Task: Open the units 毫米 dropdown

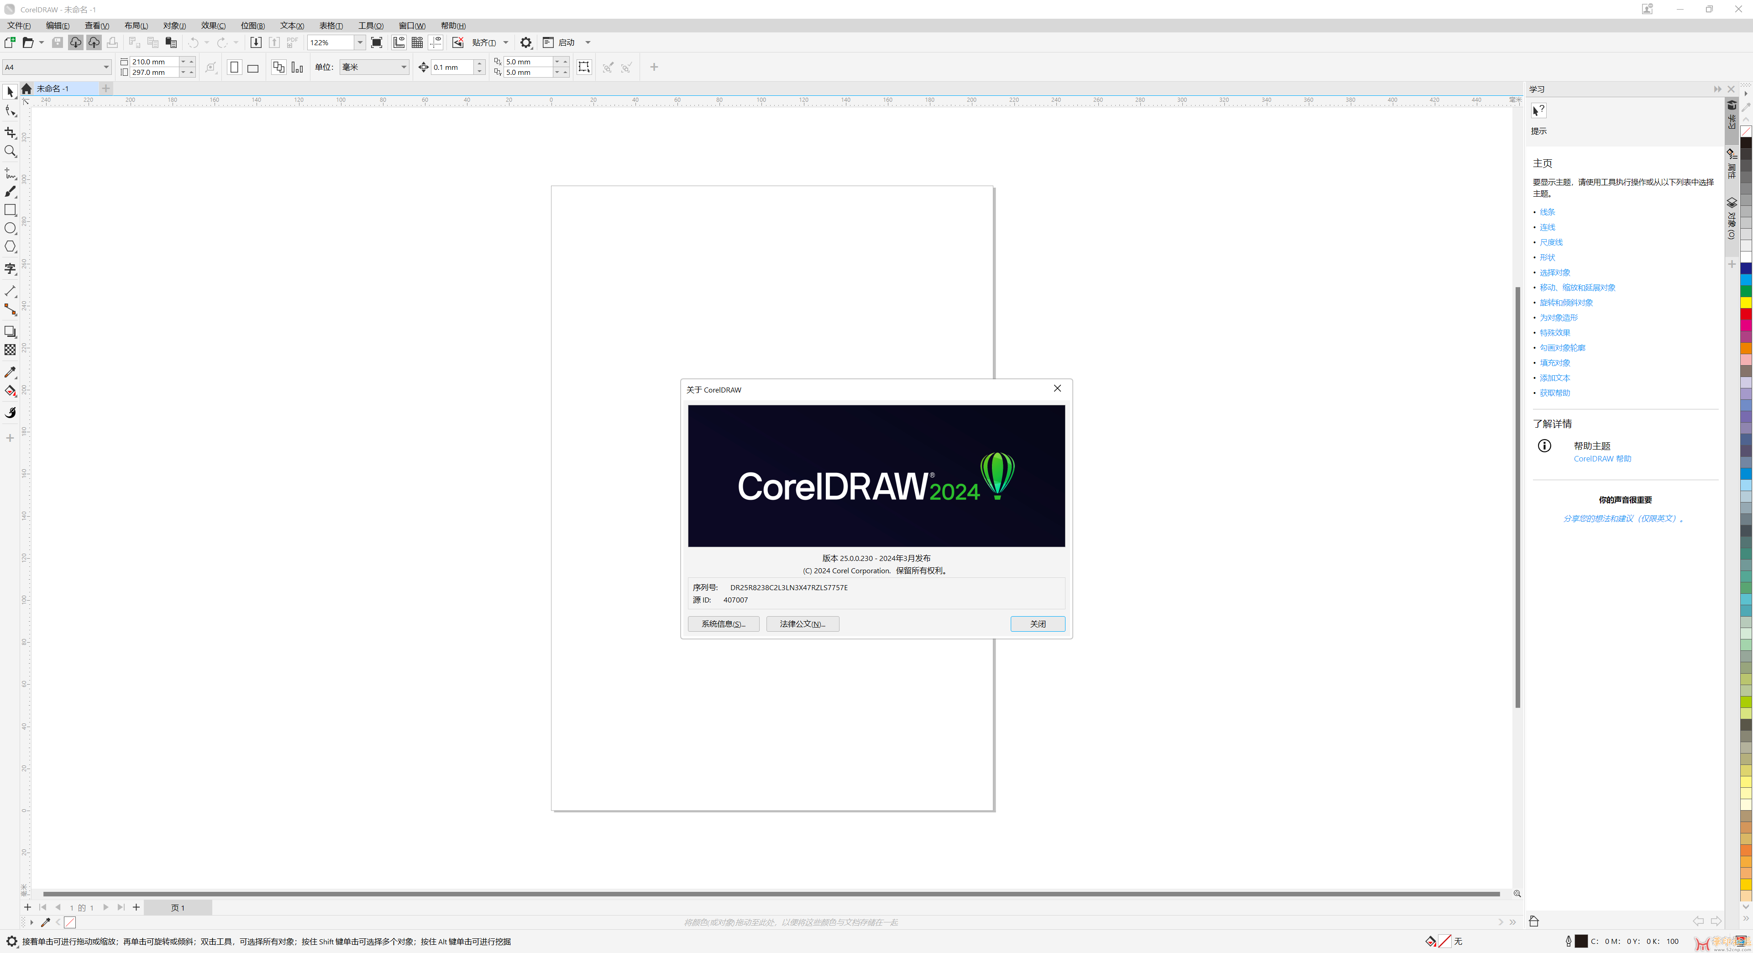Action: pos(404,68)
